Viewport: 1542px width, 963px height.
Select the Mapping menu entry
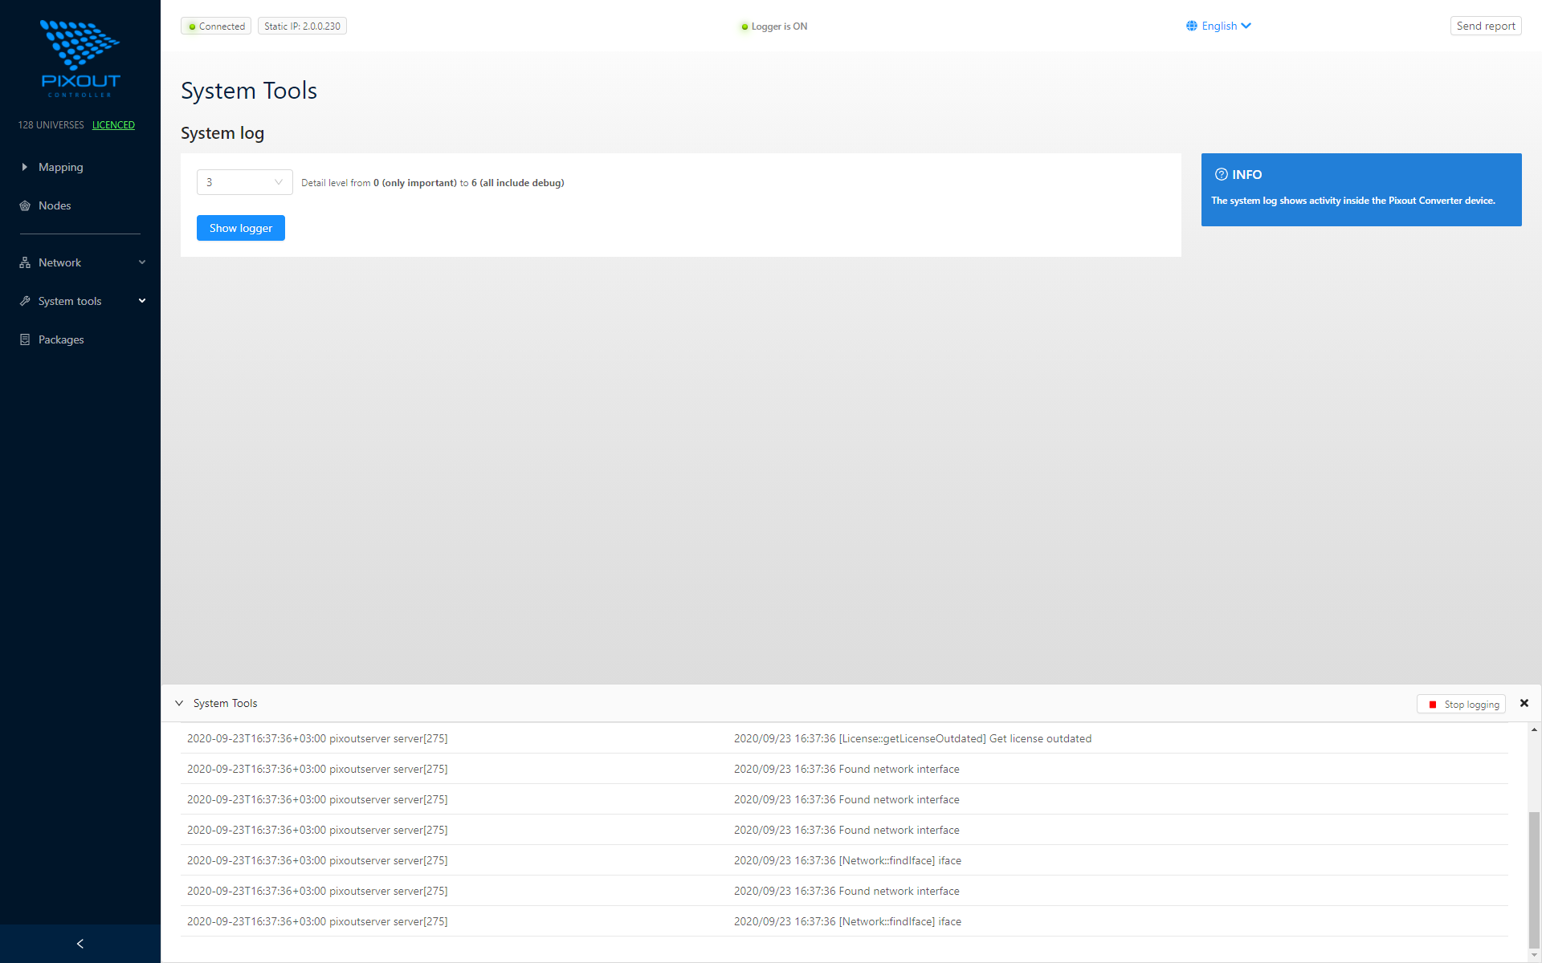point(60,167)
